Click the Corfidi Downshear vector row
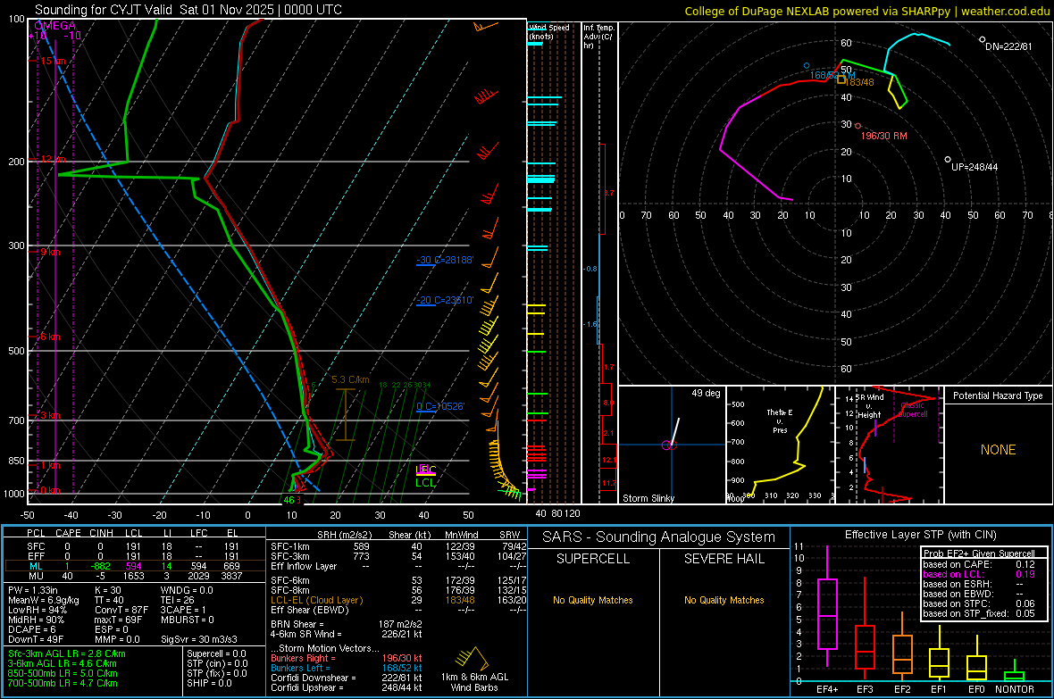 347,678
